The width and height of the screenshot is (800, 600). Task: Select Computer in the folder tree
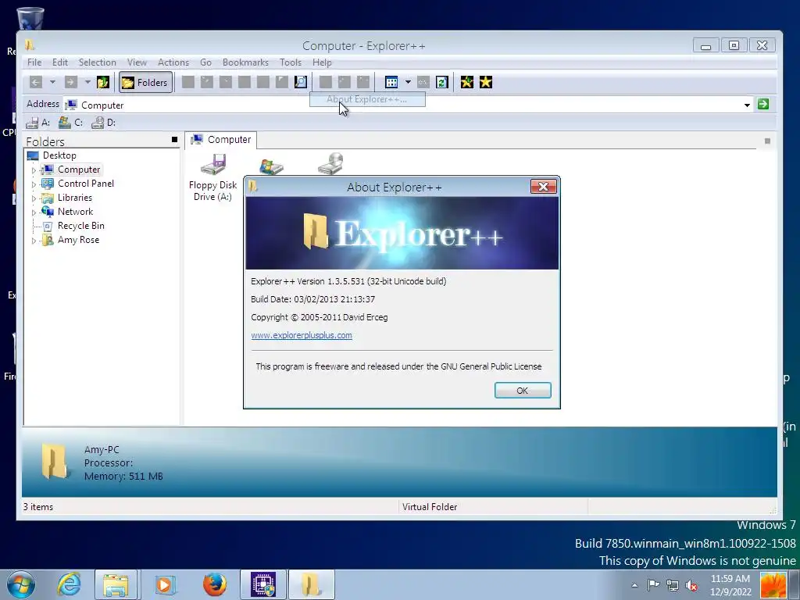(79, 170)
